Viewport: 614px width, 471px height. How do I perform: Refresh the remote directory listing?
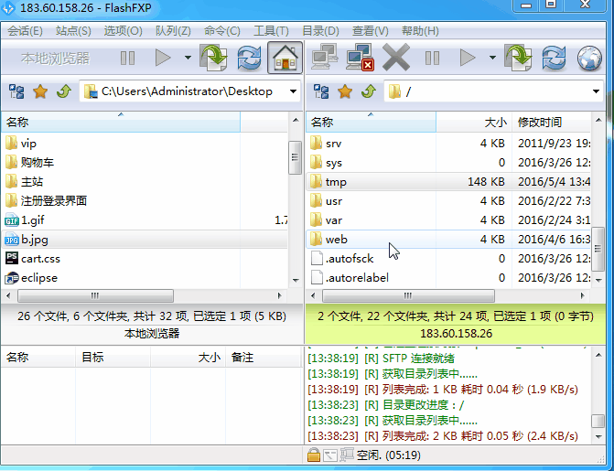[554, 58]
